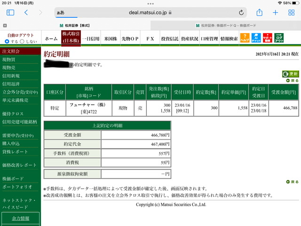The width and height of the screenshot is (301, 226).
Task: Click the lower 戻る back link
Action: coord(293,182)
